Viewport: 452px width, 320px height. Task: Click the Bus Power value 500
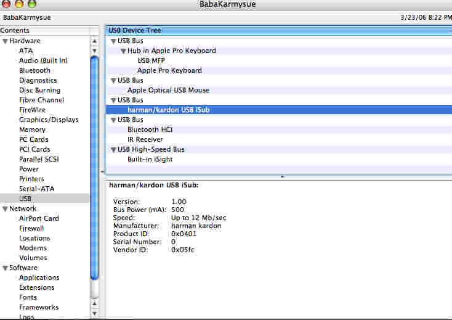(x=177, y=210)
